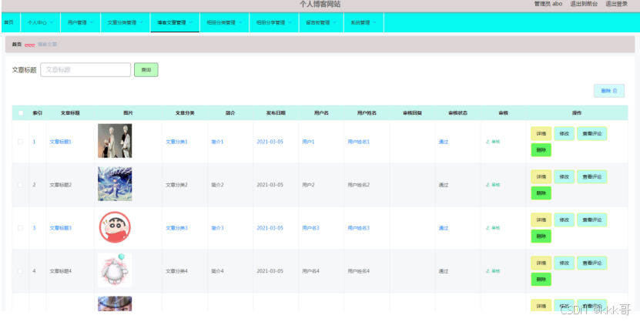Click 详情 for the 文章标题1 row
The height and width of the screenshot is (322, 640).
pos(541,133)
